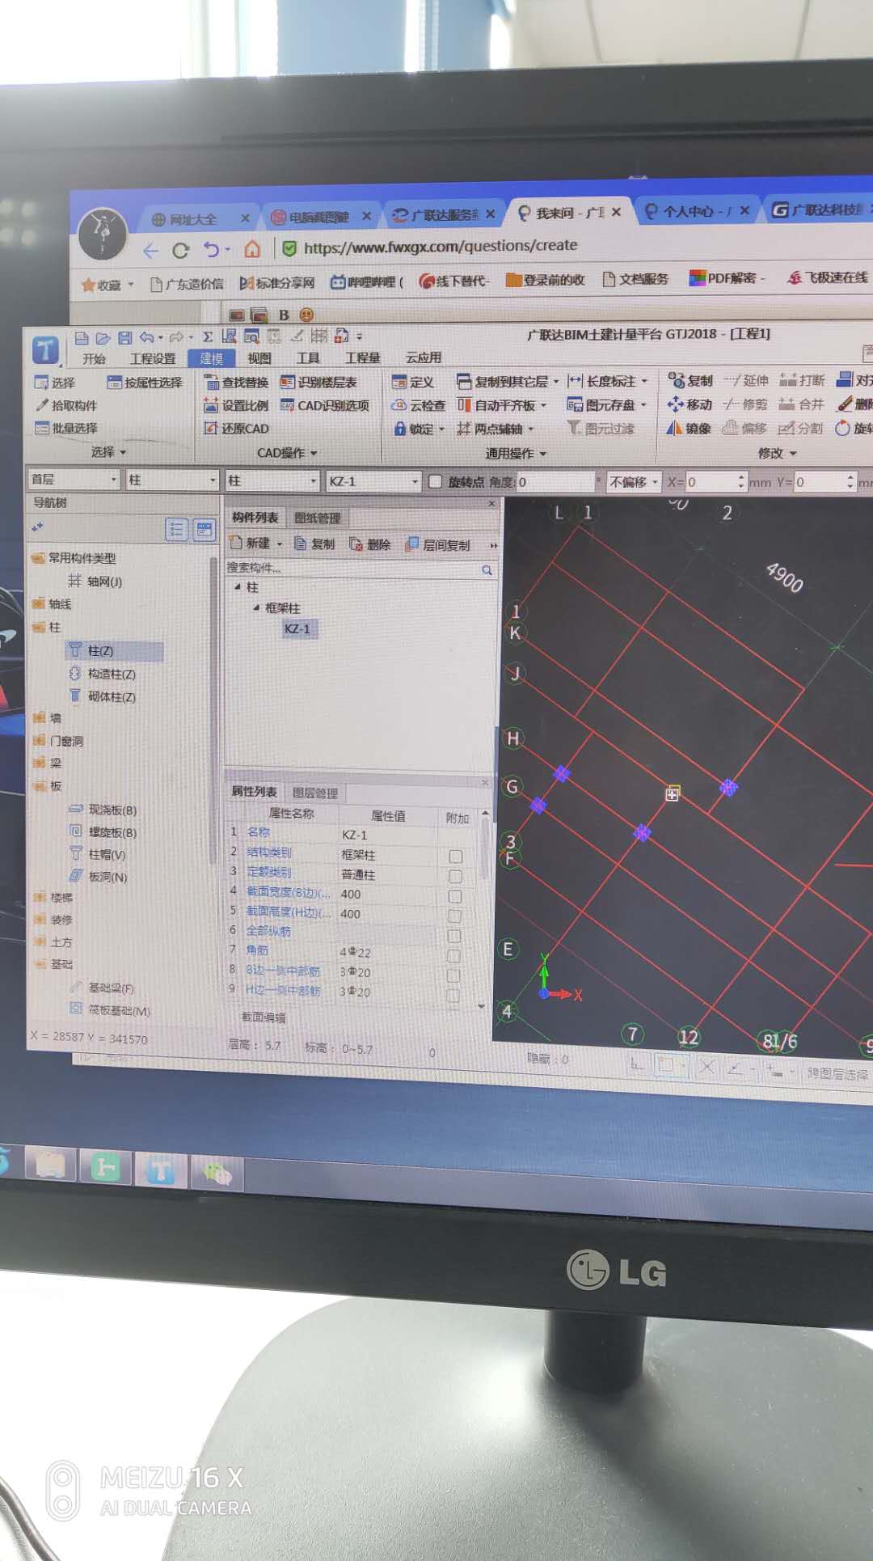Click the 截面编辑 button
The height and width of the screenshot is (1561, 873).
264,1017
